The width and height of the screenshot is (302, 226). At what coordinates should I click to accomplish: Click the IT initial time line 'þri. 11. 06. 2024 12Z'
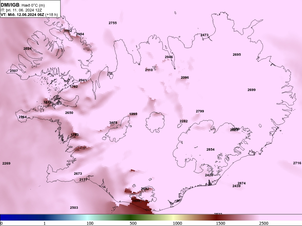pos(24,10)
